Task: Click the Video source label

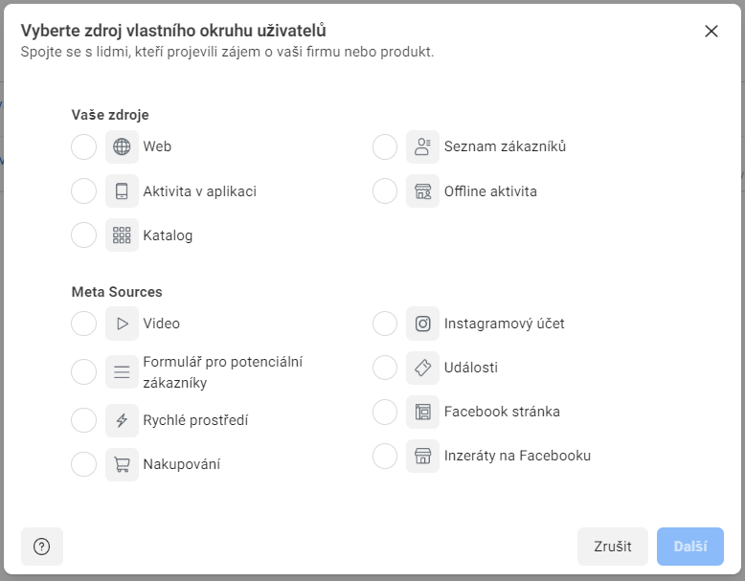Action: pos(162,324)
